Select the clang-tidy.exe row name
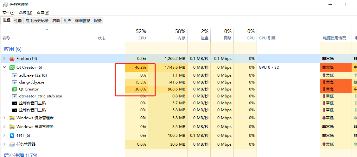This screenshot has height=157, width=357. coord(31,82)
